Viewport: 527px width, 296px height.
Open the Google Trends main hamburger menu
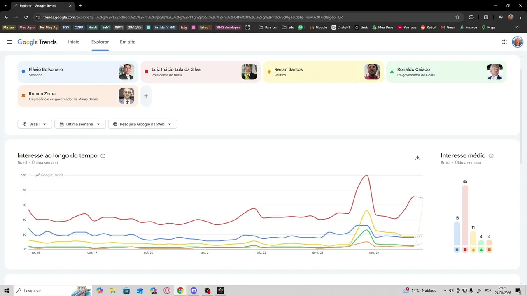[10, 42]
